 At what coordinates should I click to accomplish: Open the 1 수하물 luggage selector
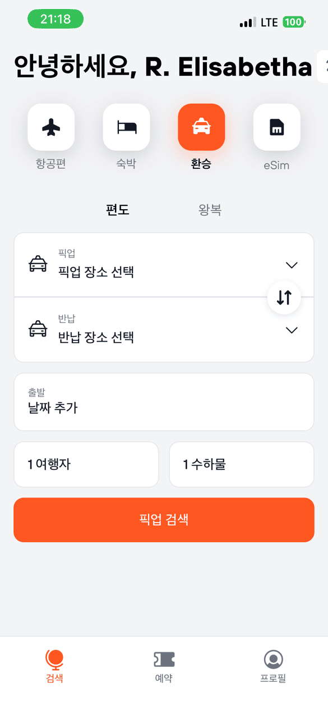(x=241, y=464)
